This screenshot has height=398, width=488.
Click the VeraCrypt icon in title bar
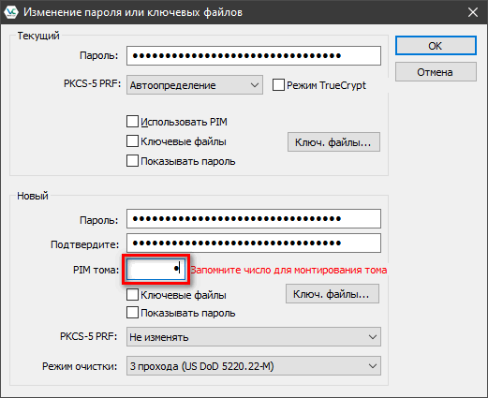11,12
